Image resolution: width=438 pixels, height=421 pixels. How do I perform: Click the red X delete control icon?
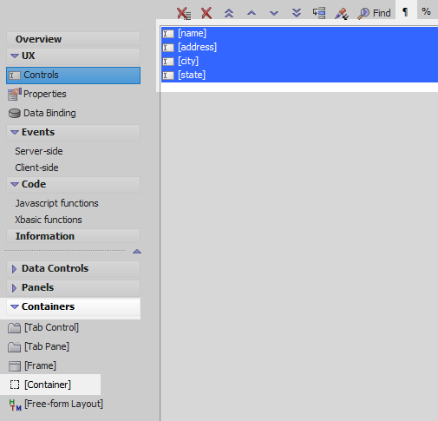pyautogui.click(x=206, y=13)
